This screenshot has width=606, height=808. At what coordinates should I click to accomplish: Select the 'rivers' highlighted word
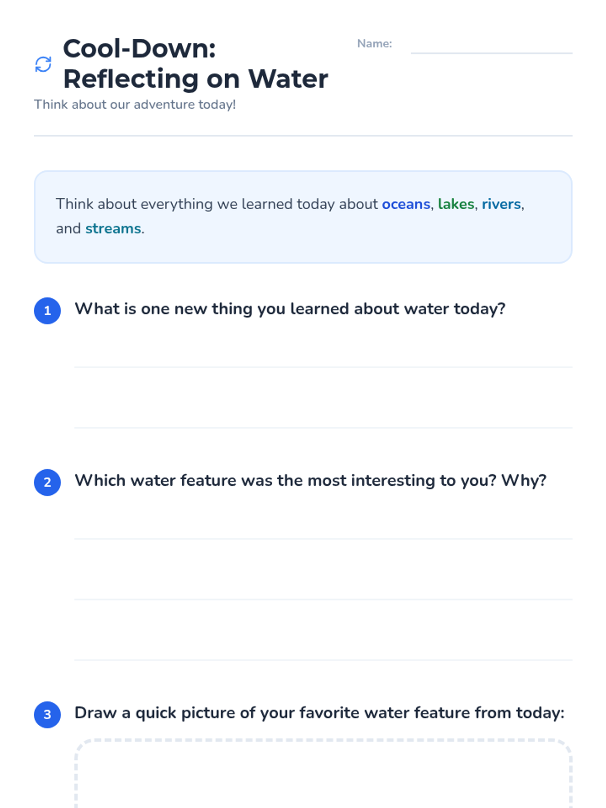[501, 204]
